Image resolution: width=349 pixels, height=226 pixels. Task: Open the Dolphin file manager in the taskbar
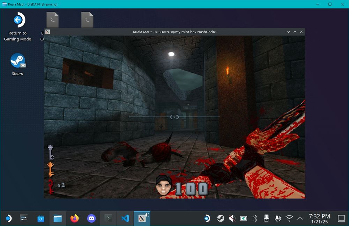(x=58, y=218)
